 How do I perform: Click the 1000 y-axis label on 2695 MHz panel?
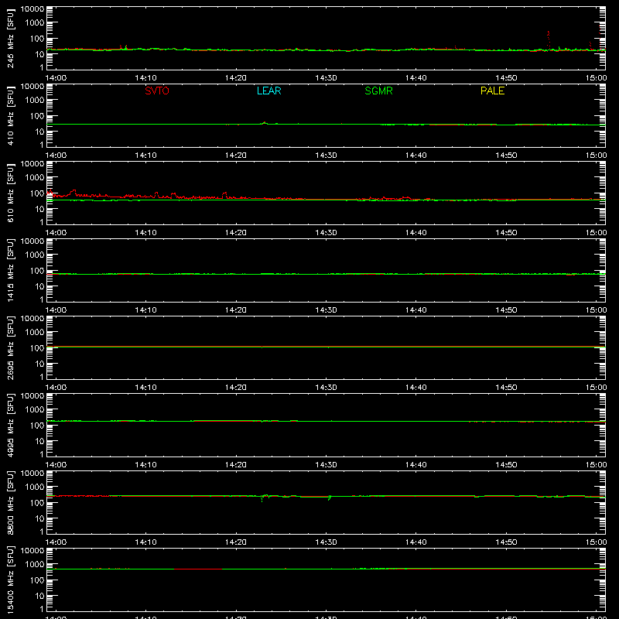pyautogui.click(x=35, y=333)
